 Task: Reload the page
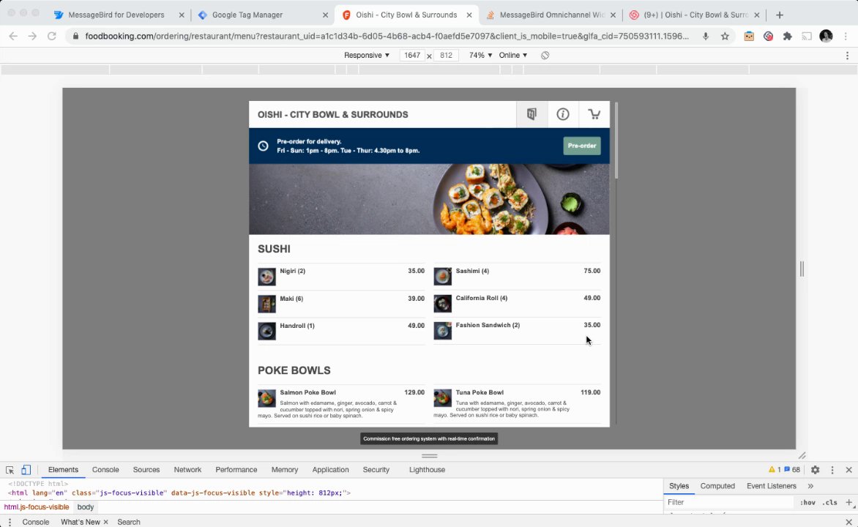pos(51,36)
